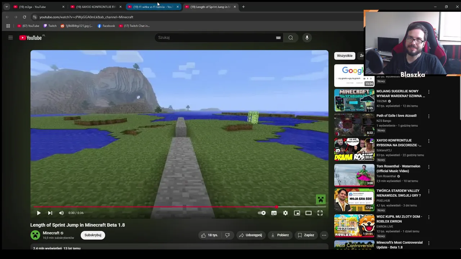Share via Udostępnij button
461x259 pixels.
pos(251,235)
